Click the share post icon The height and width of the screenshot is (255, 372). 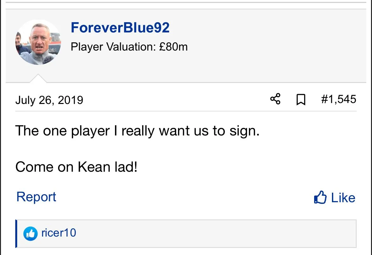(x=275, y=100)
